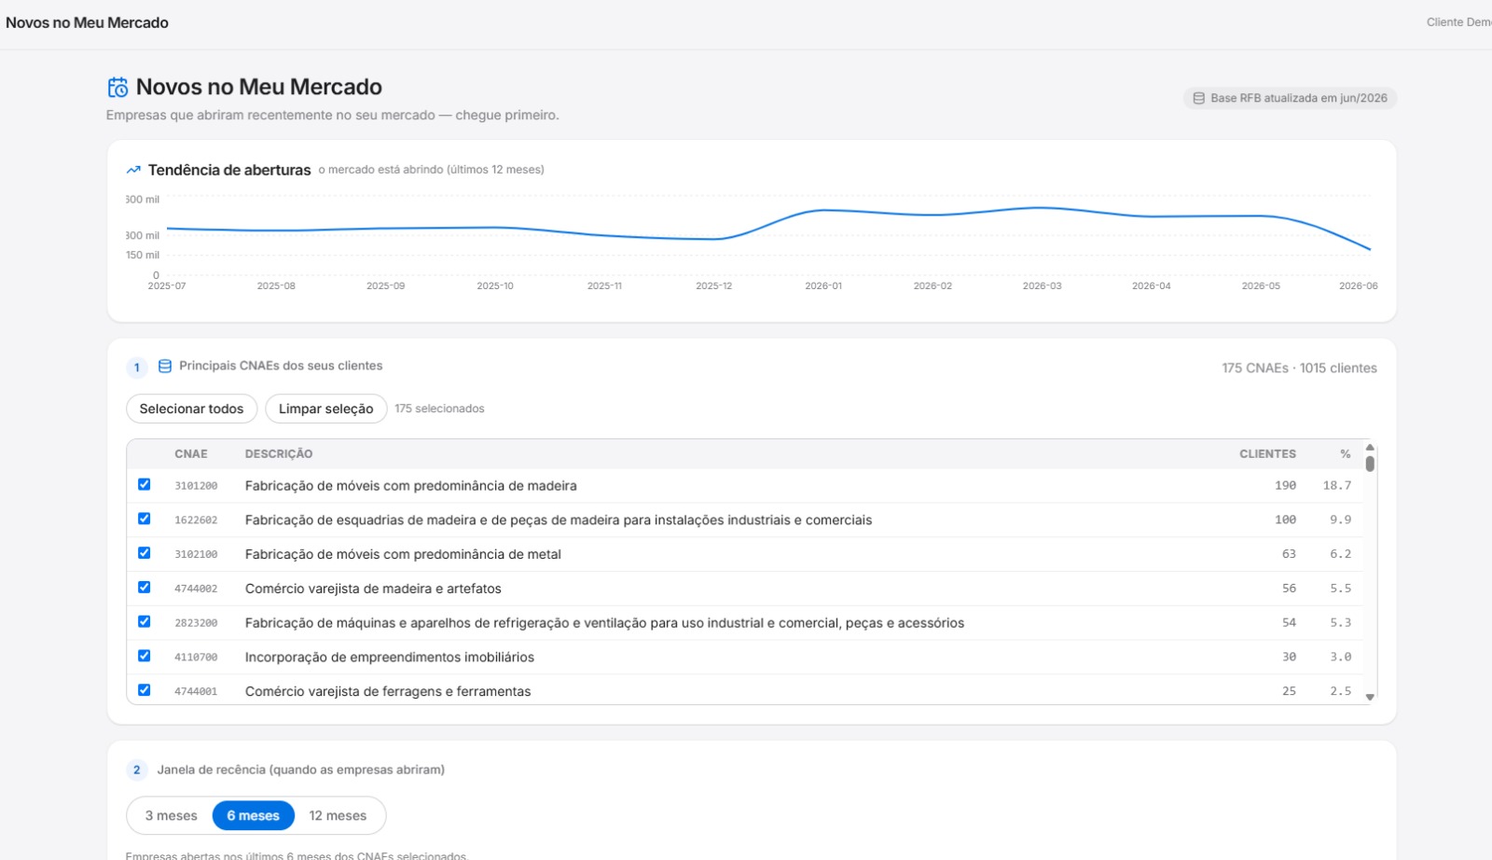Image resolution: width=1492 pixels, height=860 pixels.
Task: Click 'Fabricação de máquinas e aparelhos de refrigeração' row text
Action: coord(604,623)
